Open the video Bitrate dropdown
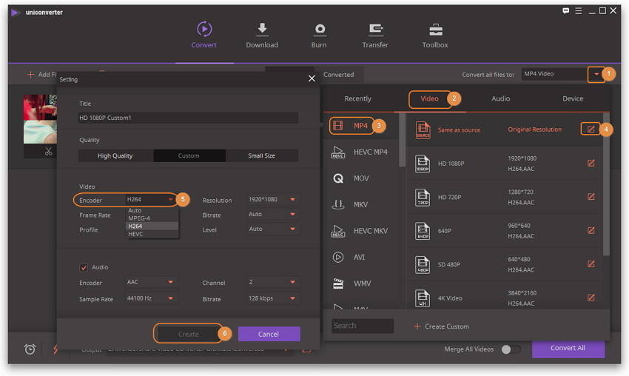This screenshot has width=629, height=376. (272, 215)
